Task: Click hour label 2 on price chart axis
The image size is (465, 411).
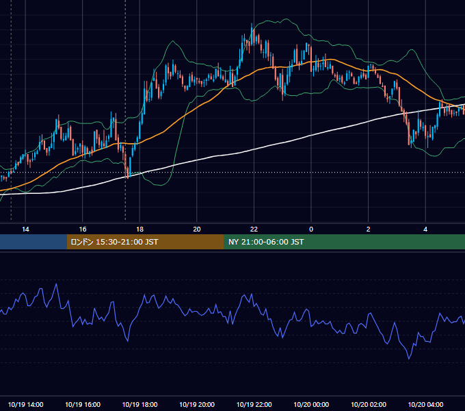Action: (x=369, y=229)
